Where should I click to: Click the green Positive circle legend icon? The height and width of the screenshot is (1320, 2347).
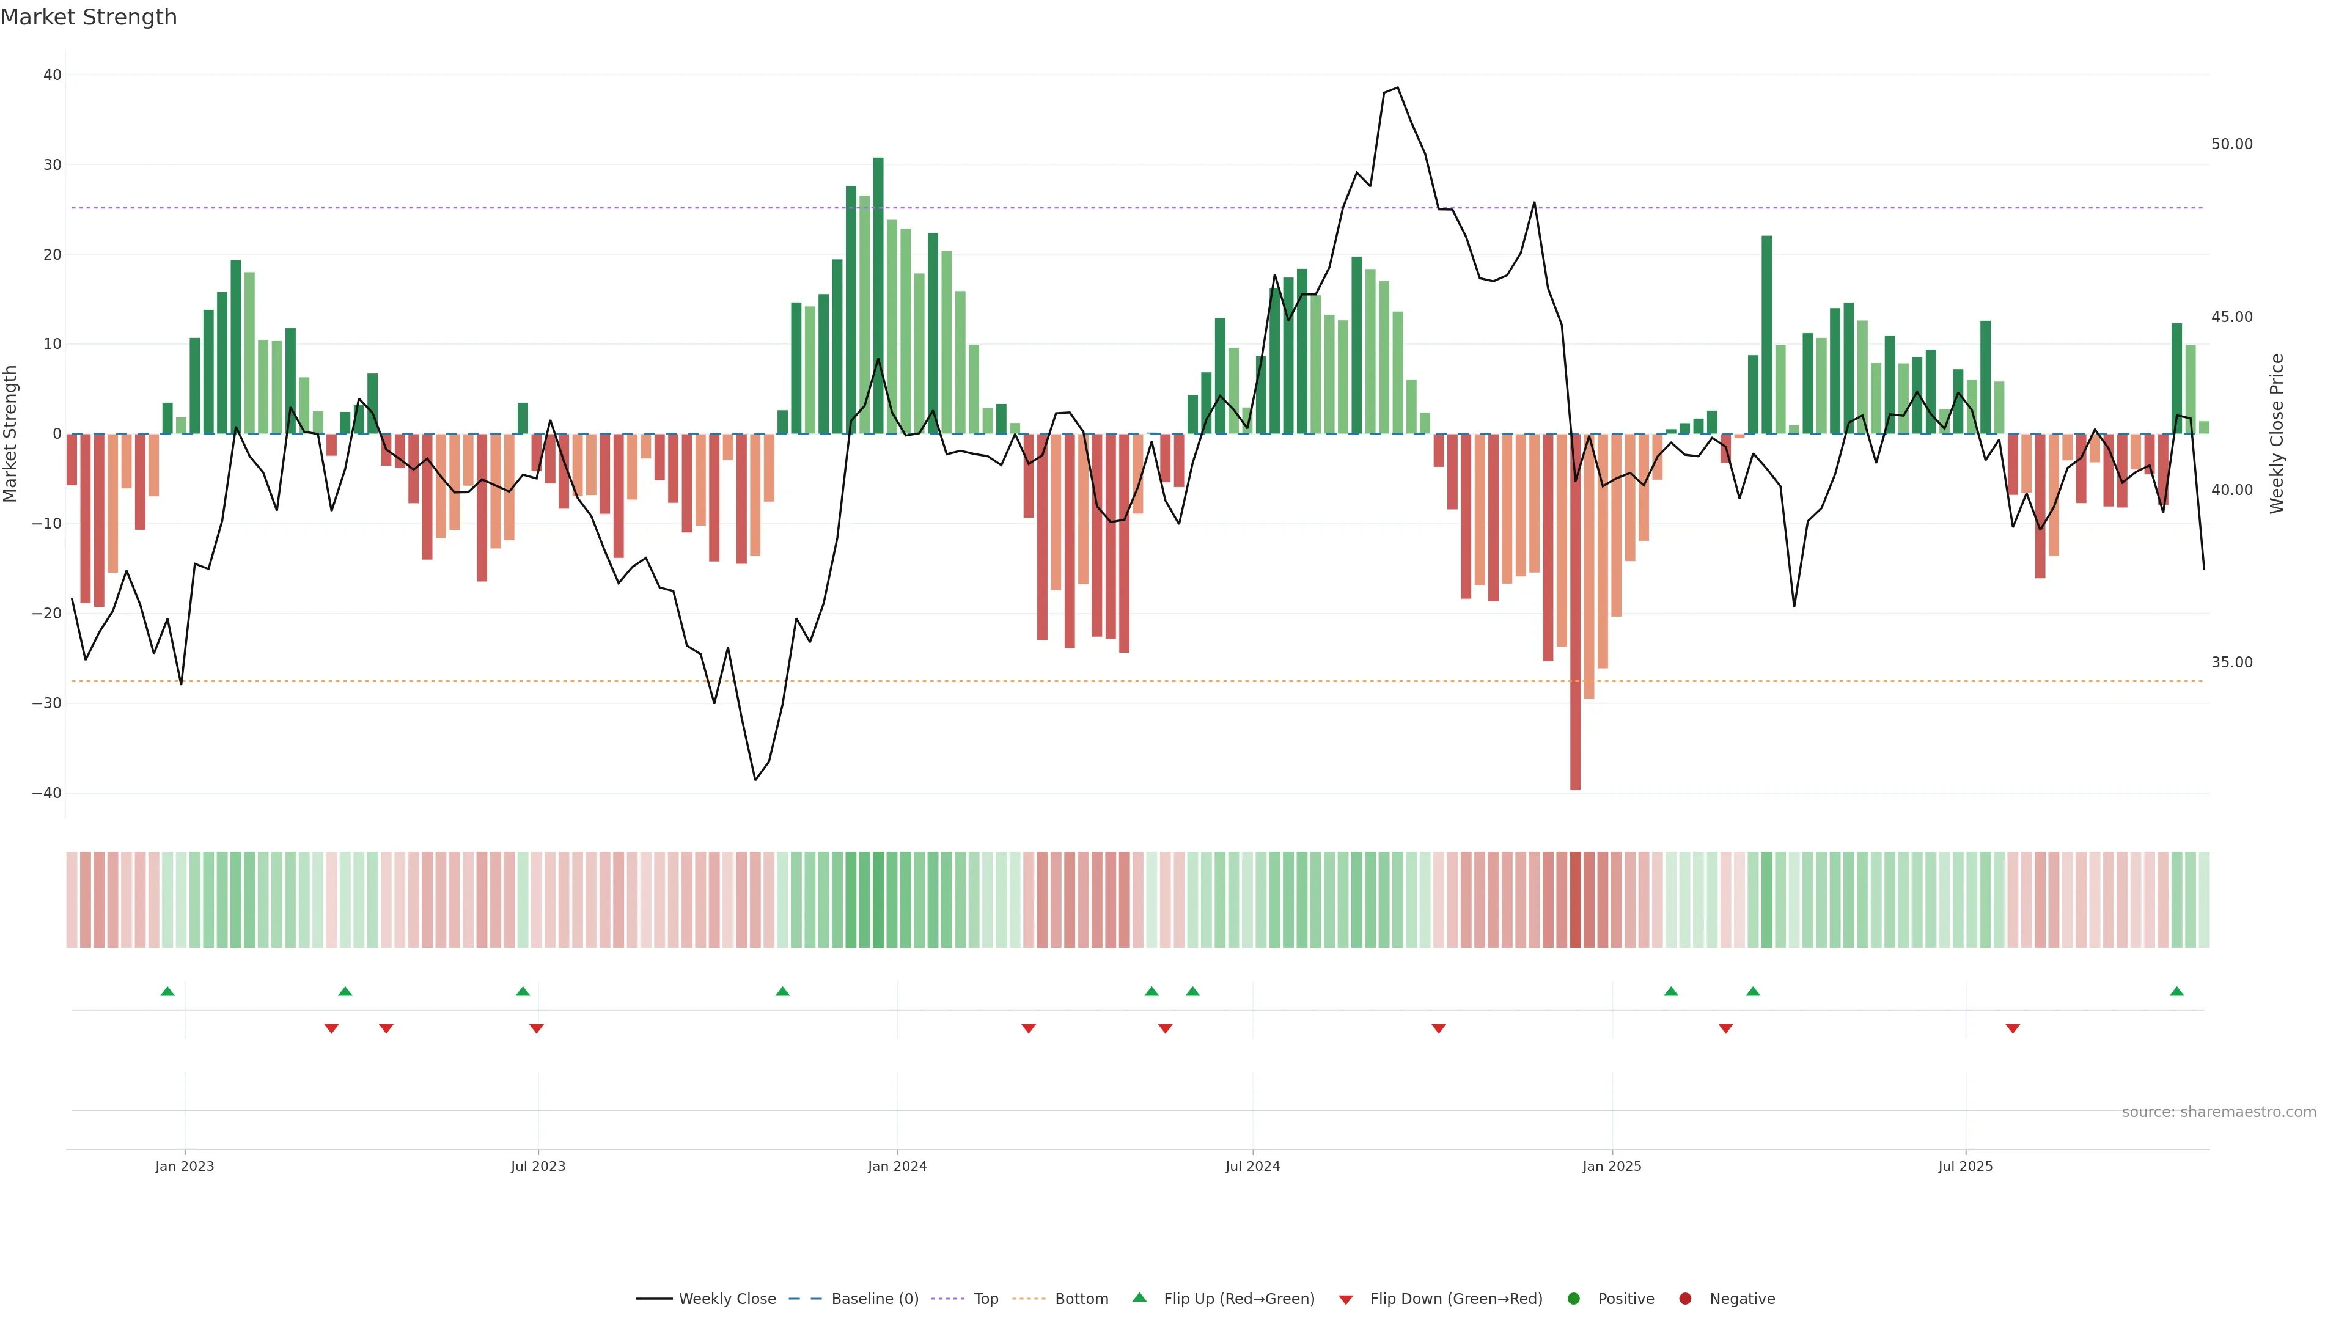[1573, 1298]
